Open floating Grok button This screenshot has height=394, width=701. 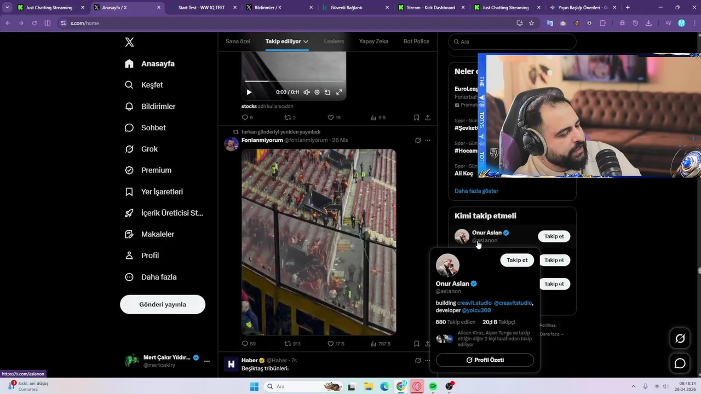click(680, 339)
